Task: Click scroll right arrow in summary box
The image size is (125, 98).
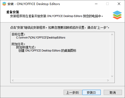Action: (108, 80)
